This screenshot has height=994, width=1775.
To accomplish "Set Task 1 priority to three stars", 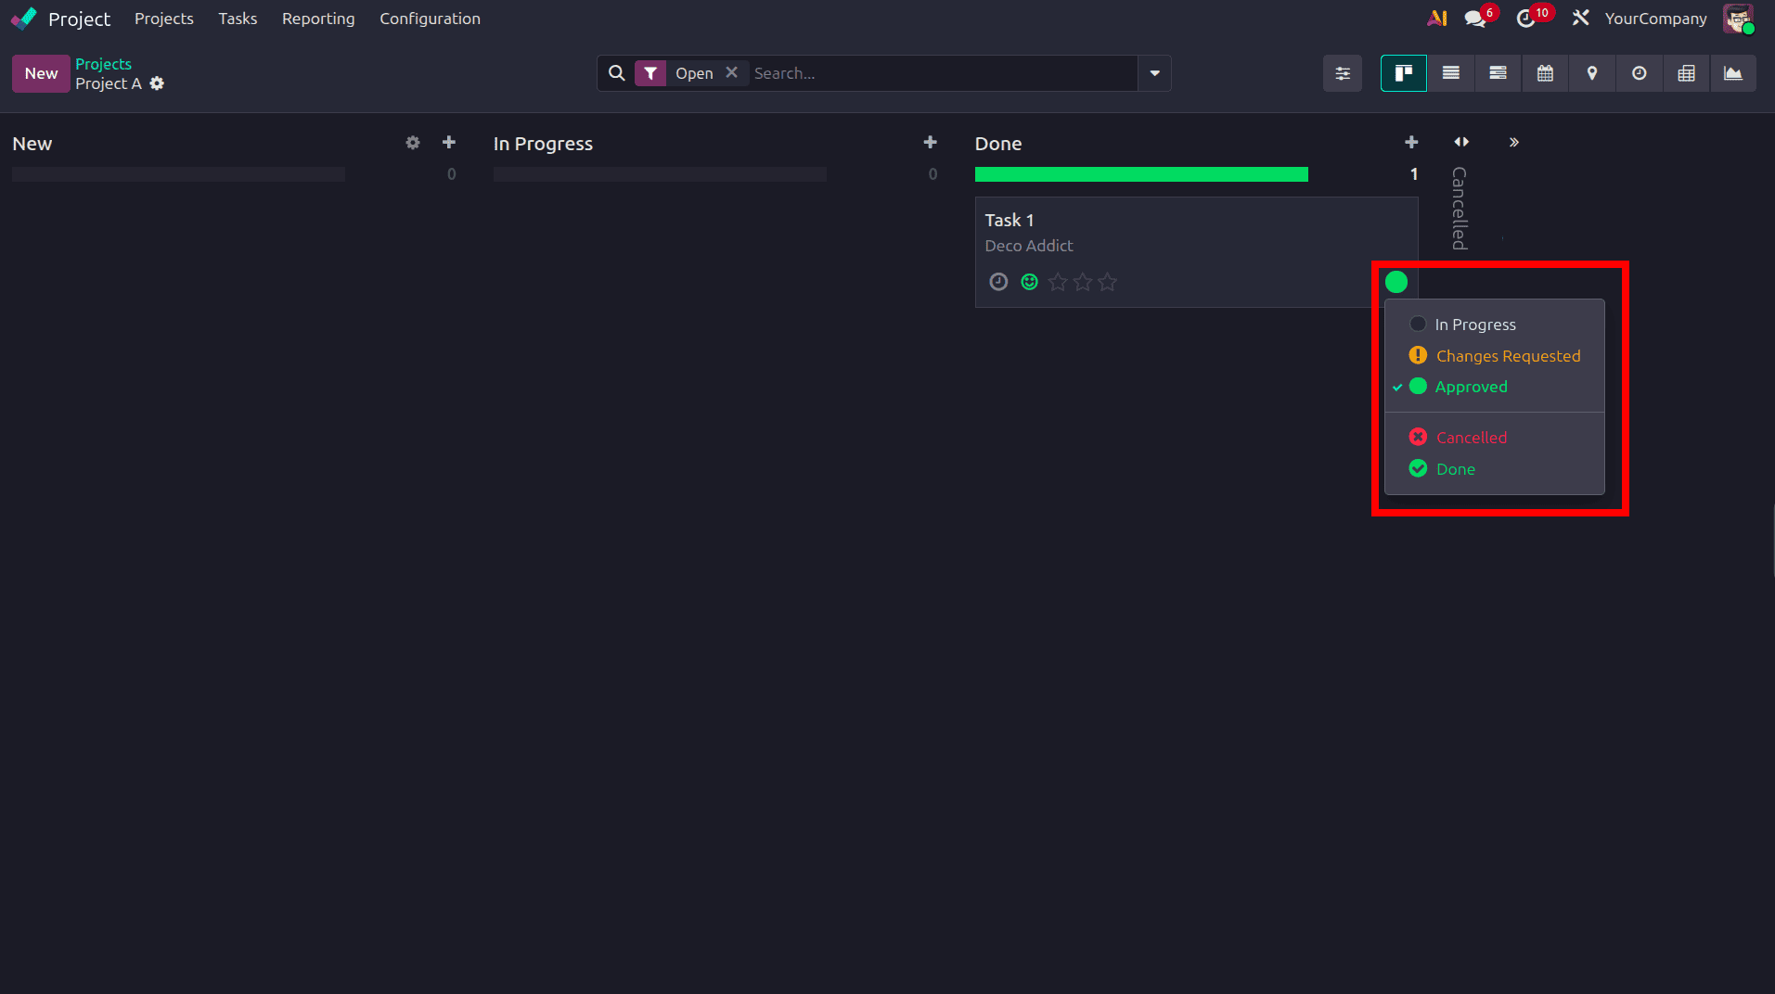I will [1108, 282].
